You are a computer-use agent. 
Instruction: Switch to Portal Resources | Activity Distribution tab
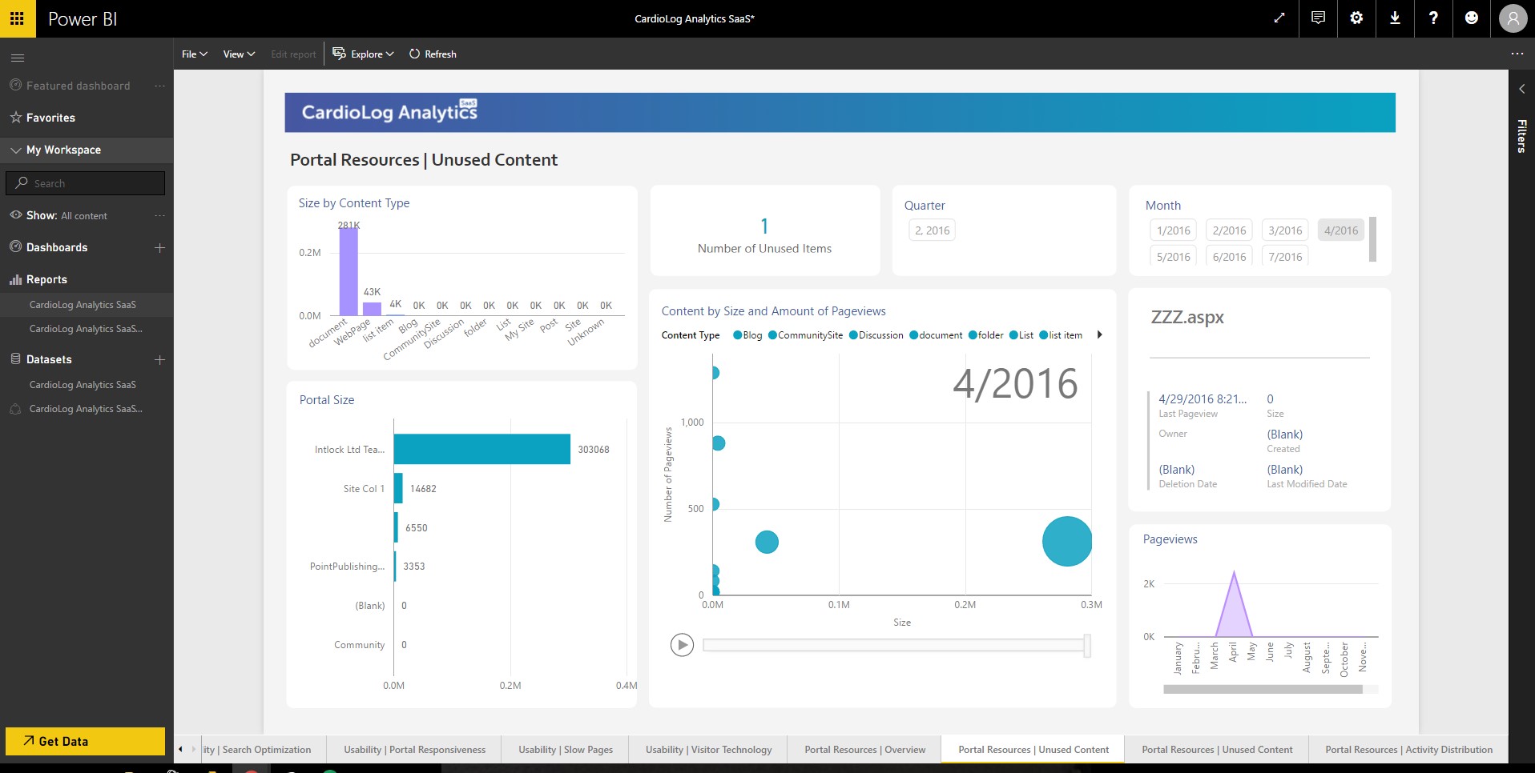click(x=1408, y=750)
